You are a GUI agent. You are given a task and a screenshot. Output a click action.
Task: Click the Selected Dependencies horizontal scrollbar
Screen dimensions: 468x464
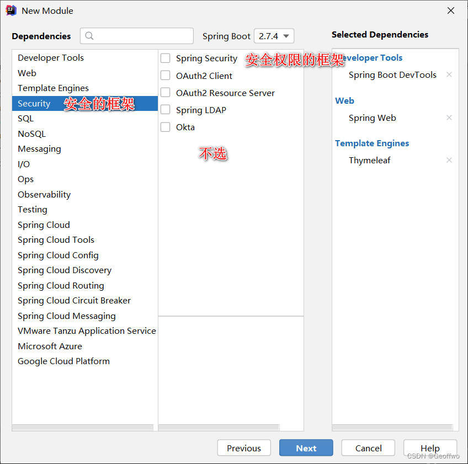coord(392,427)
